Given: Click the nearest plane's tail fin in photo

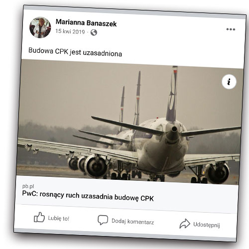Looking at the screenshot, I should (x=172, y=95).
